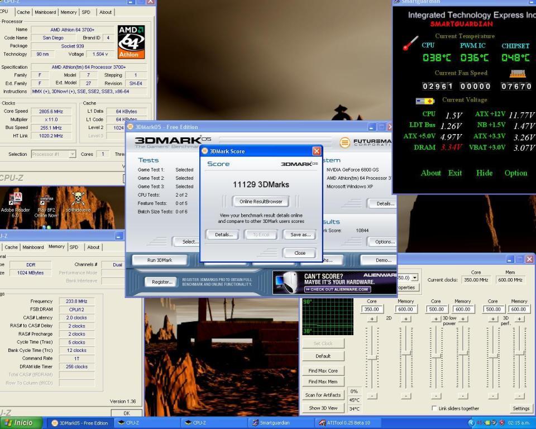536x429 pixels.
Task: Open the Mainboard tab in the top CPU-Z window
Action: (x=45, y=12)
